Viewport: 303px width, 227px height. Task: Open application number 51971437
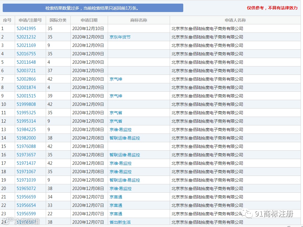pyautogui.click(x=26, y=163)
